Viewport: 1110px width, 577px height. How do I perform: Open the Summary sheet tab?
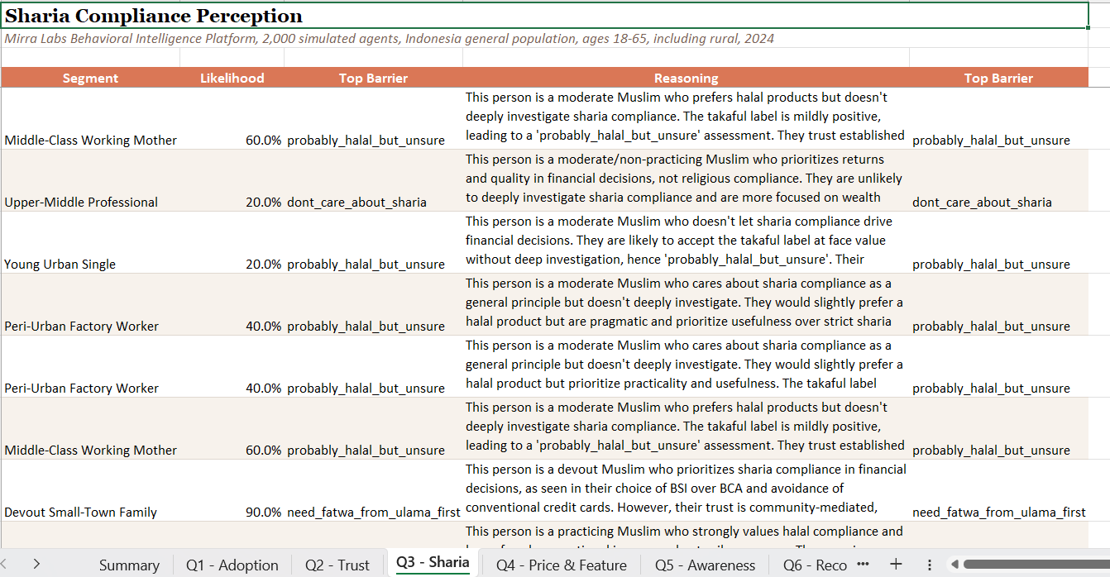point(129,565)
